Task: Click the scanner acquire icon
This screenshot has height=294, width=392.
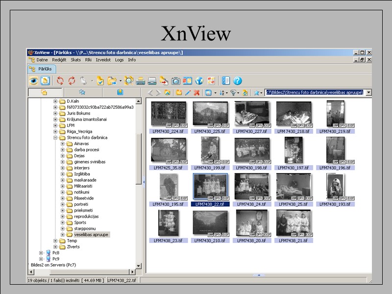Action: point(152,81)
